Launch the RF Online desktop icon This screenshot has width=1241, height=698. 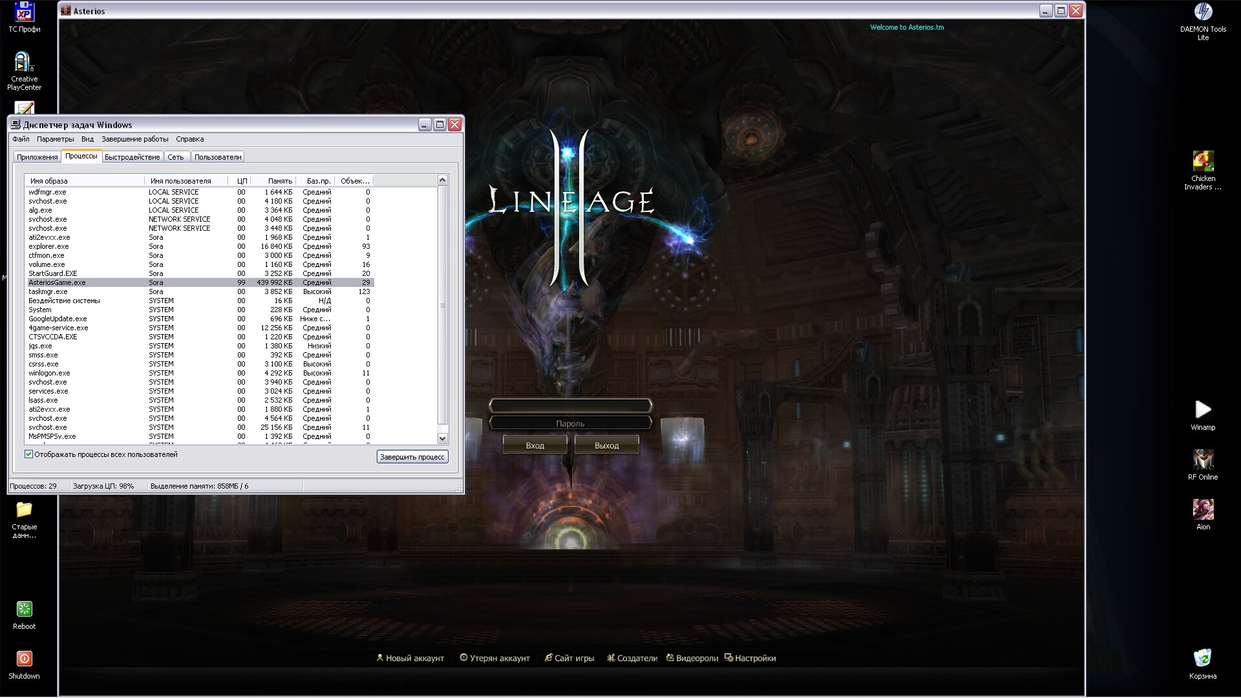[x=1203, y=465]
